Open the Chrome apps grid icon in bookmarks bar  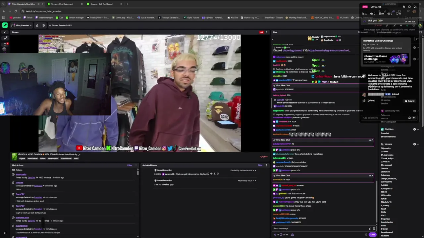point(4,18)
